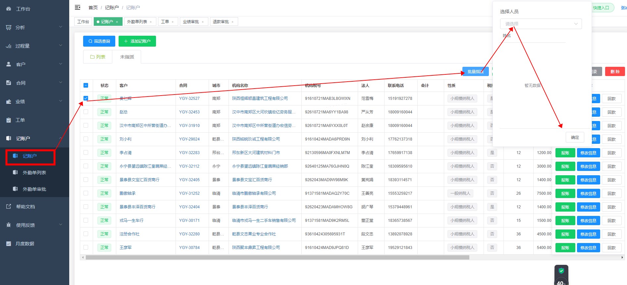Viewport: 627px width, 285px height.
Task: Tick the checkbox for the 景泰县文宝汇百货商行 row
Action: click(x=86, y=180)
